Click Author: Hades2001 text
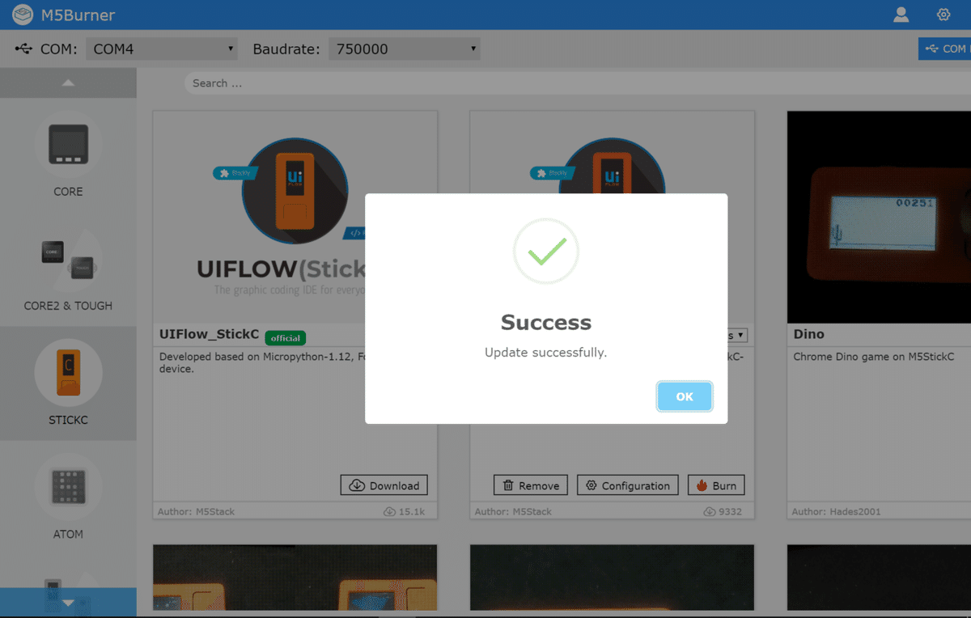Image resolution: width=971 pixels, height=618 pixels. click(x=836, y=511)
